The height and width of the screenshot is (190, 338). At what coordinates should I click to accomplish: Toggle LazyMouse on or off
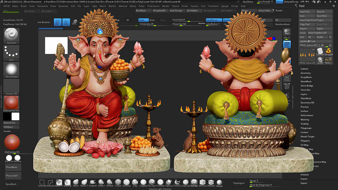click(214, 20)
